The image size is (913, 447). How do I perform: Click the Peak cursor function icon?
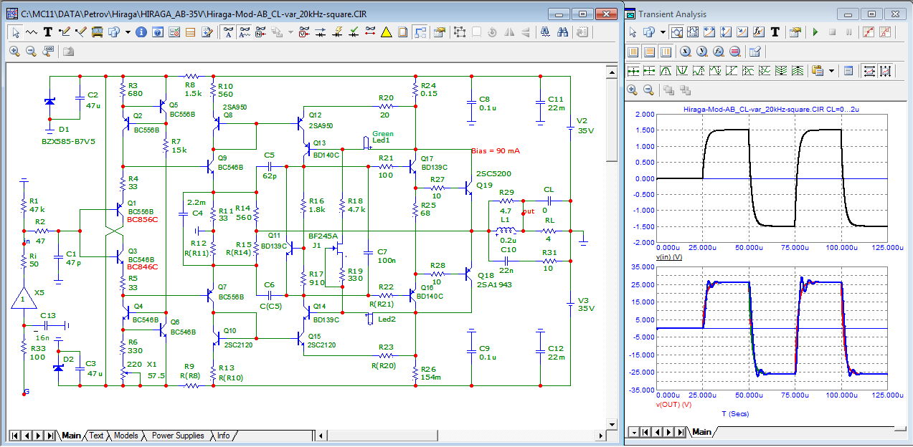666,71
